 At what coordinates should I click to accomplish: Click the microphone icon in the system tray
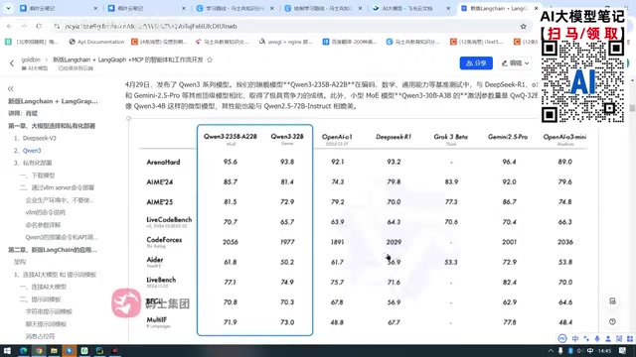click(560, 351)
